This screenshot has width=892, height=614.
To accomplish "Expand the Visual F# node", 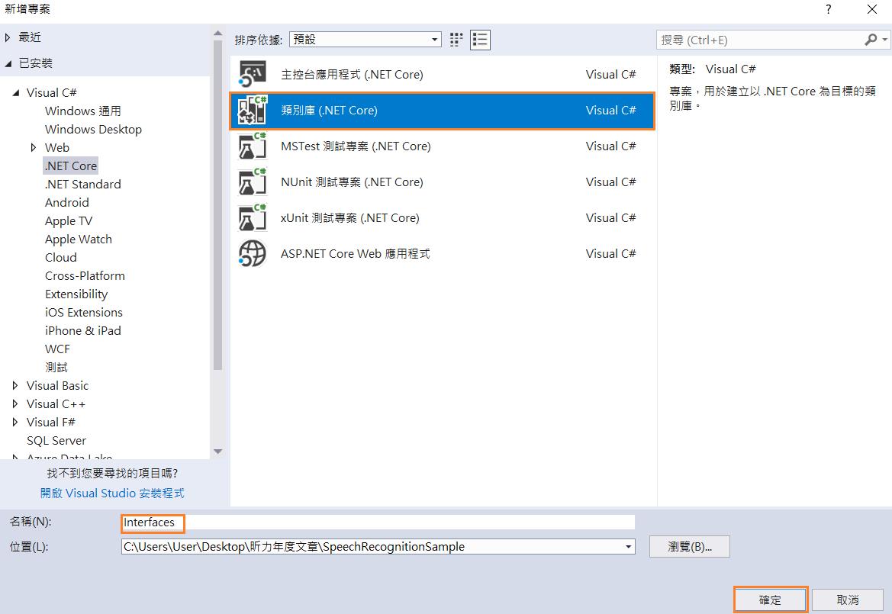I will pyautogui.click(x=15, y=423).
